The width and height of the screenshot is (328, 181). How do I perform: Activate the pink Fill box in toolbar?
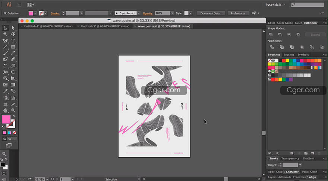[6, 119]
